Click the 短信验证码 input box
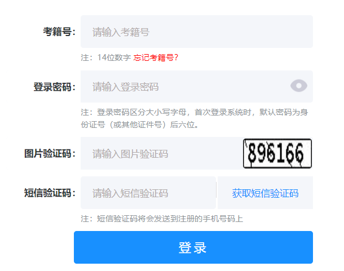 (x=148, y=193)
